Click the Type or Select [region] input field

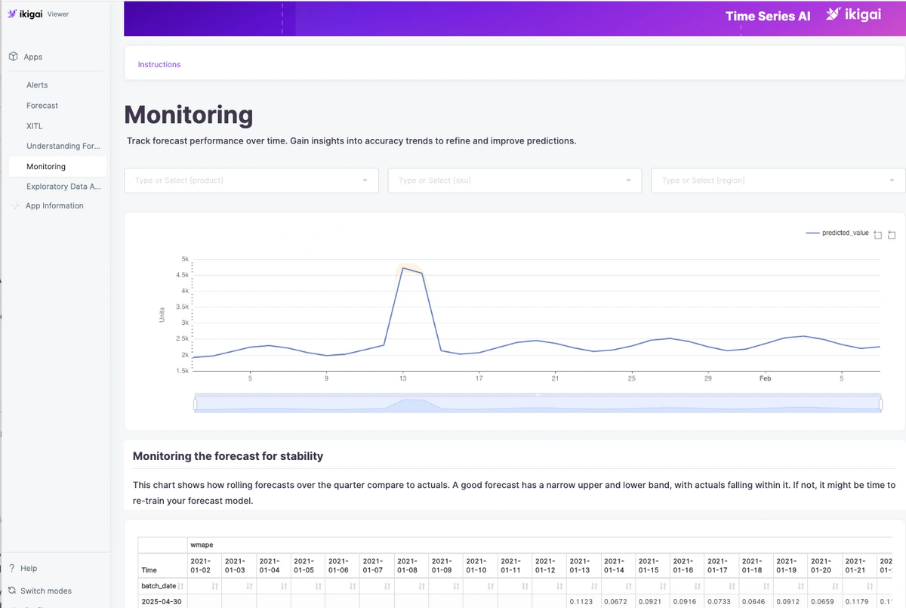778,181
